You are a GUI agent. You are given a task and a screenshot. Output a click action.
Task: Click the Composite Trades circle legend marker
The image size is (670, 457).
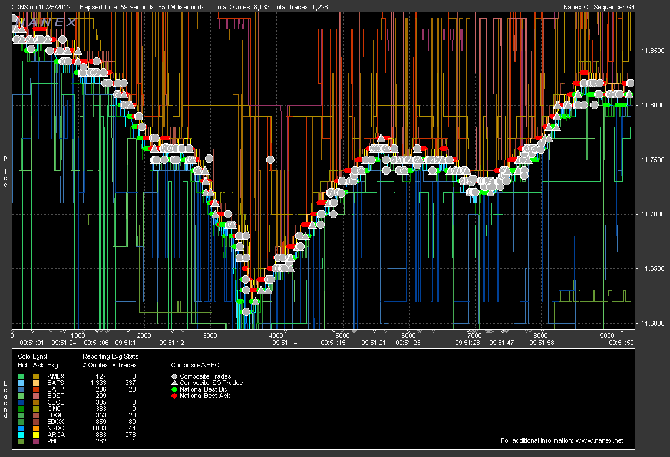[x=174, y=377]
